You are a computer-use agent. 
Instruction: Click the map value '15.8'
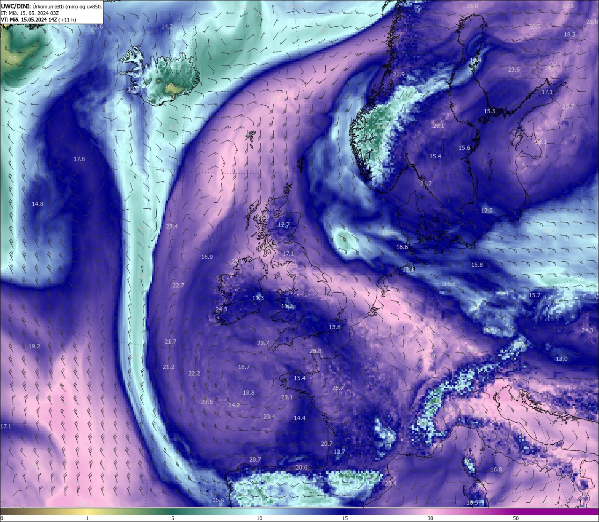[x=477, y=265]
